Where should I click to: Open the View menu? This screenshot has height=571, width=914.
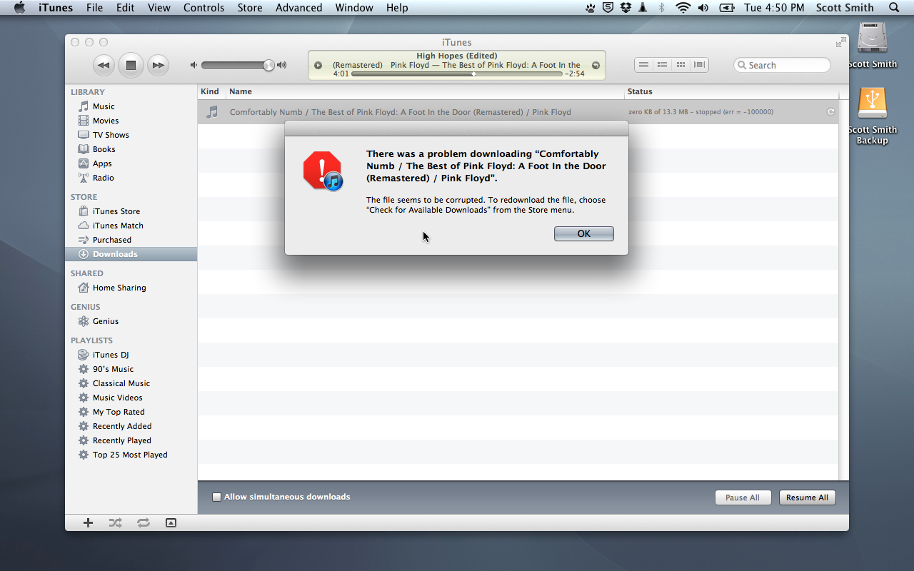click(159, 8)
